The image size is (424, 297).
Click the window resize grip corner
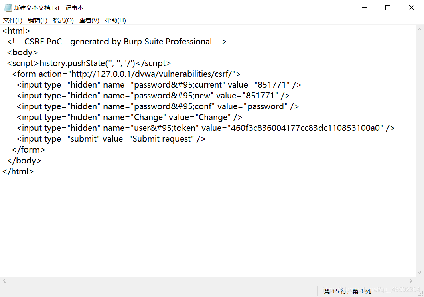click(x=421, y=293)
